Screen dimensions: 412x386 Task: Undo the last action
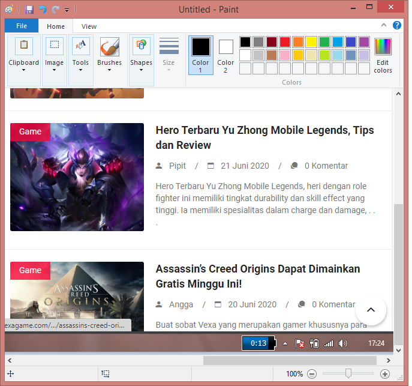click(x=43, y=10)
